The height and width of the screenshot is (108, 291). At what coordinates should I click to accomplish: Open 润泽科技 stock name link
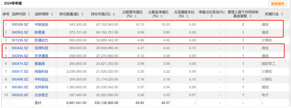pyautogui.click(x=41, y=48)
